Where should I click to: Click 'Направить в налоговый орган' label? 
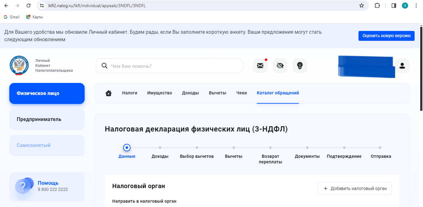pos(144,201)
